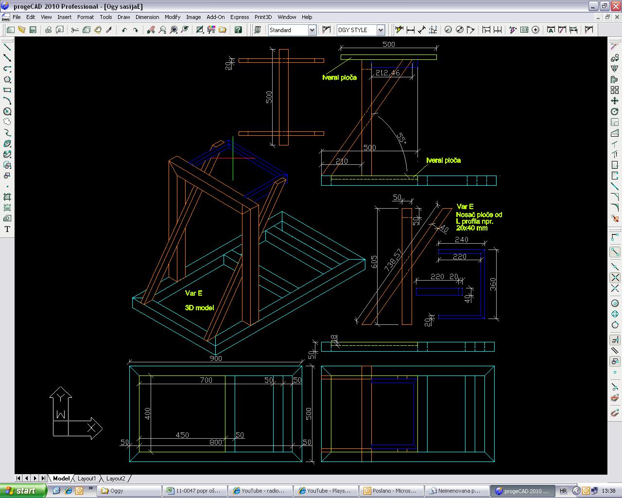Expand the OGY STYLE dimension style dropdown
This screenshot has height=498, width=622.
[x=380, y=30]
